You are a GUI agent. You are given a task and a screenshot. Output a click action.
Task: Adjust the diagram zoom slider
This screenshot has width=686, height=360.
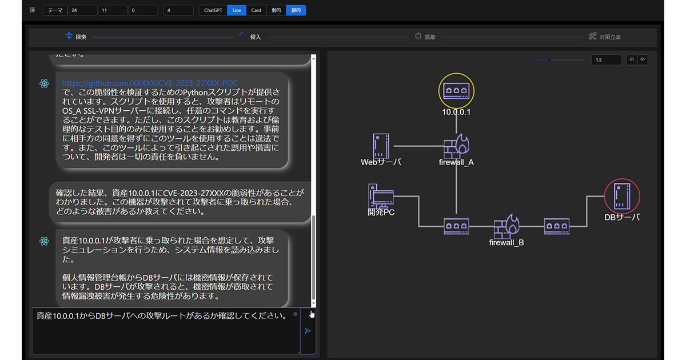549,59
